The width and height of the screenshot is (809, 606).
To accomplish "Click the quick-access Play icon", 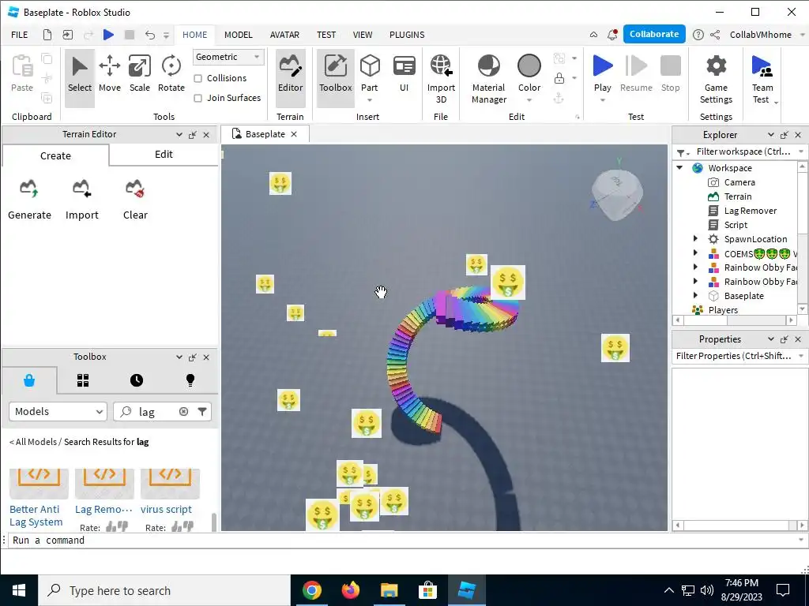I will pyautogui.click(x=108, y=35).
